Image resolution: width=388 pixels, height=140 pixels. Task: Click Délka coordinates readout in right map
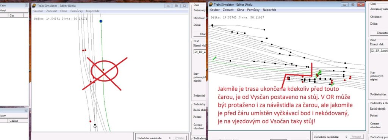click(x=238, y=17)
